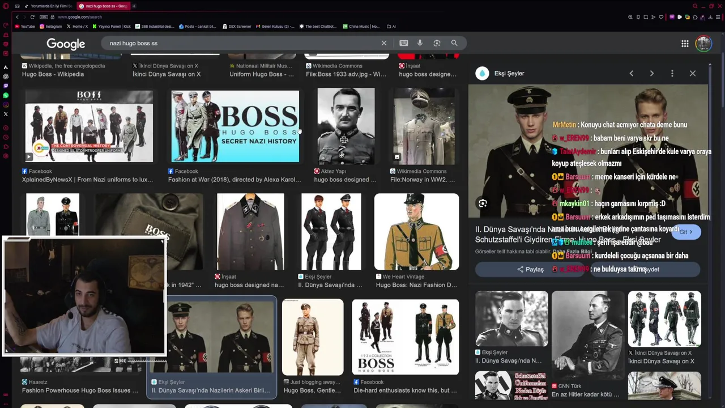
Task: Open The Controversial History Facebook thumbnail
Action: [x=89, y=126]
